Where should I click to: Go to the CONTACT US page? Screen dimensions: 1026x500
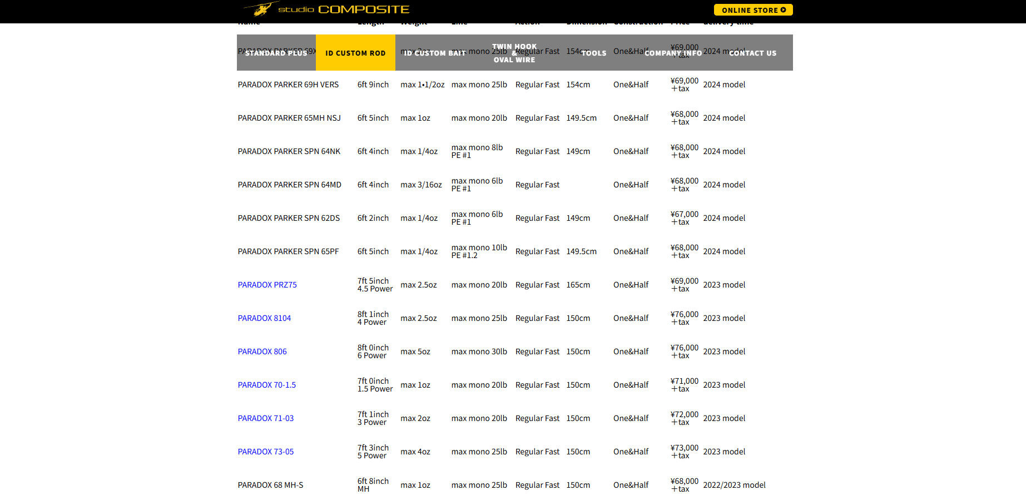pos(753,53)
